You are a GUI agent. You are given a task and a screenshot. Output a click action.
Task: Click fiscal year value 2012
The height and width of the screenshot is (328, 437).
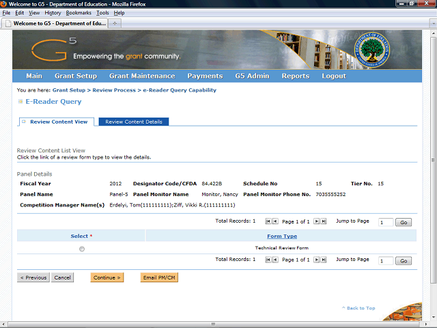115,184
